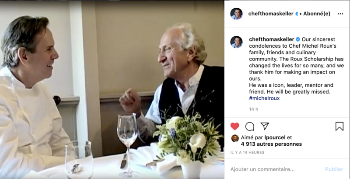
Task: Click the post photo of the two chefs
Action: (x=112, y=89)
